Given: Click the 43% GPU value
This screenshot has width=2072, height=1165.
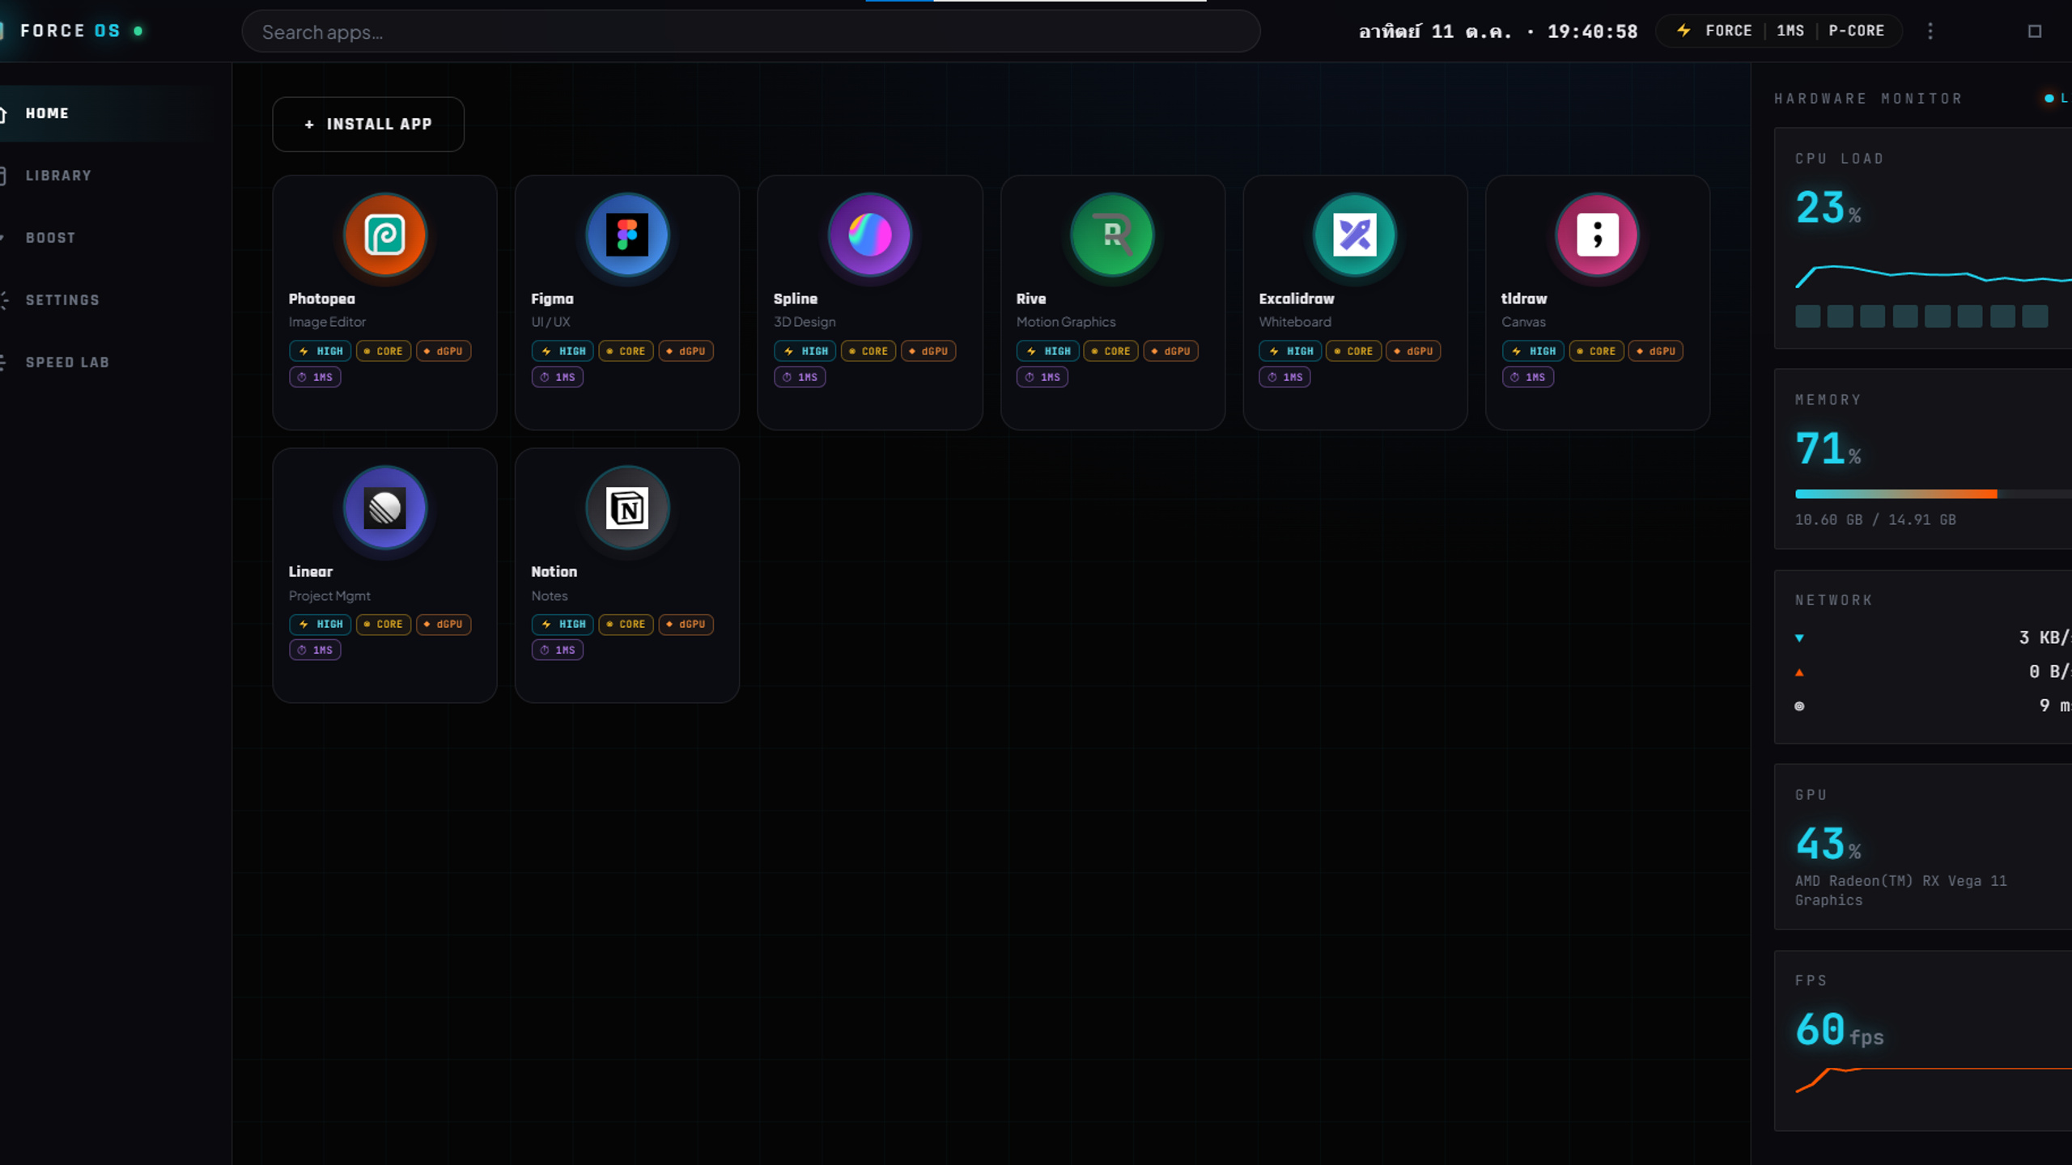Looking at the screenshot, I should [1828, 845].
